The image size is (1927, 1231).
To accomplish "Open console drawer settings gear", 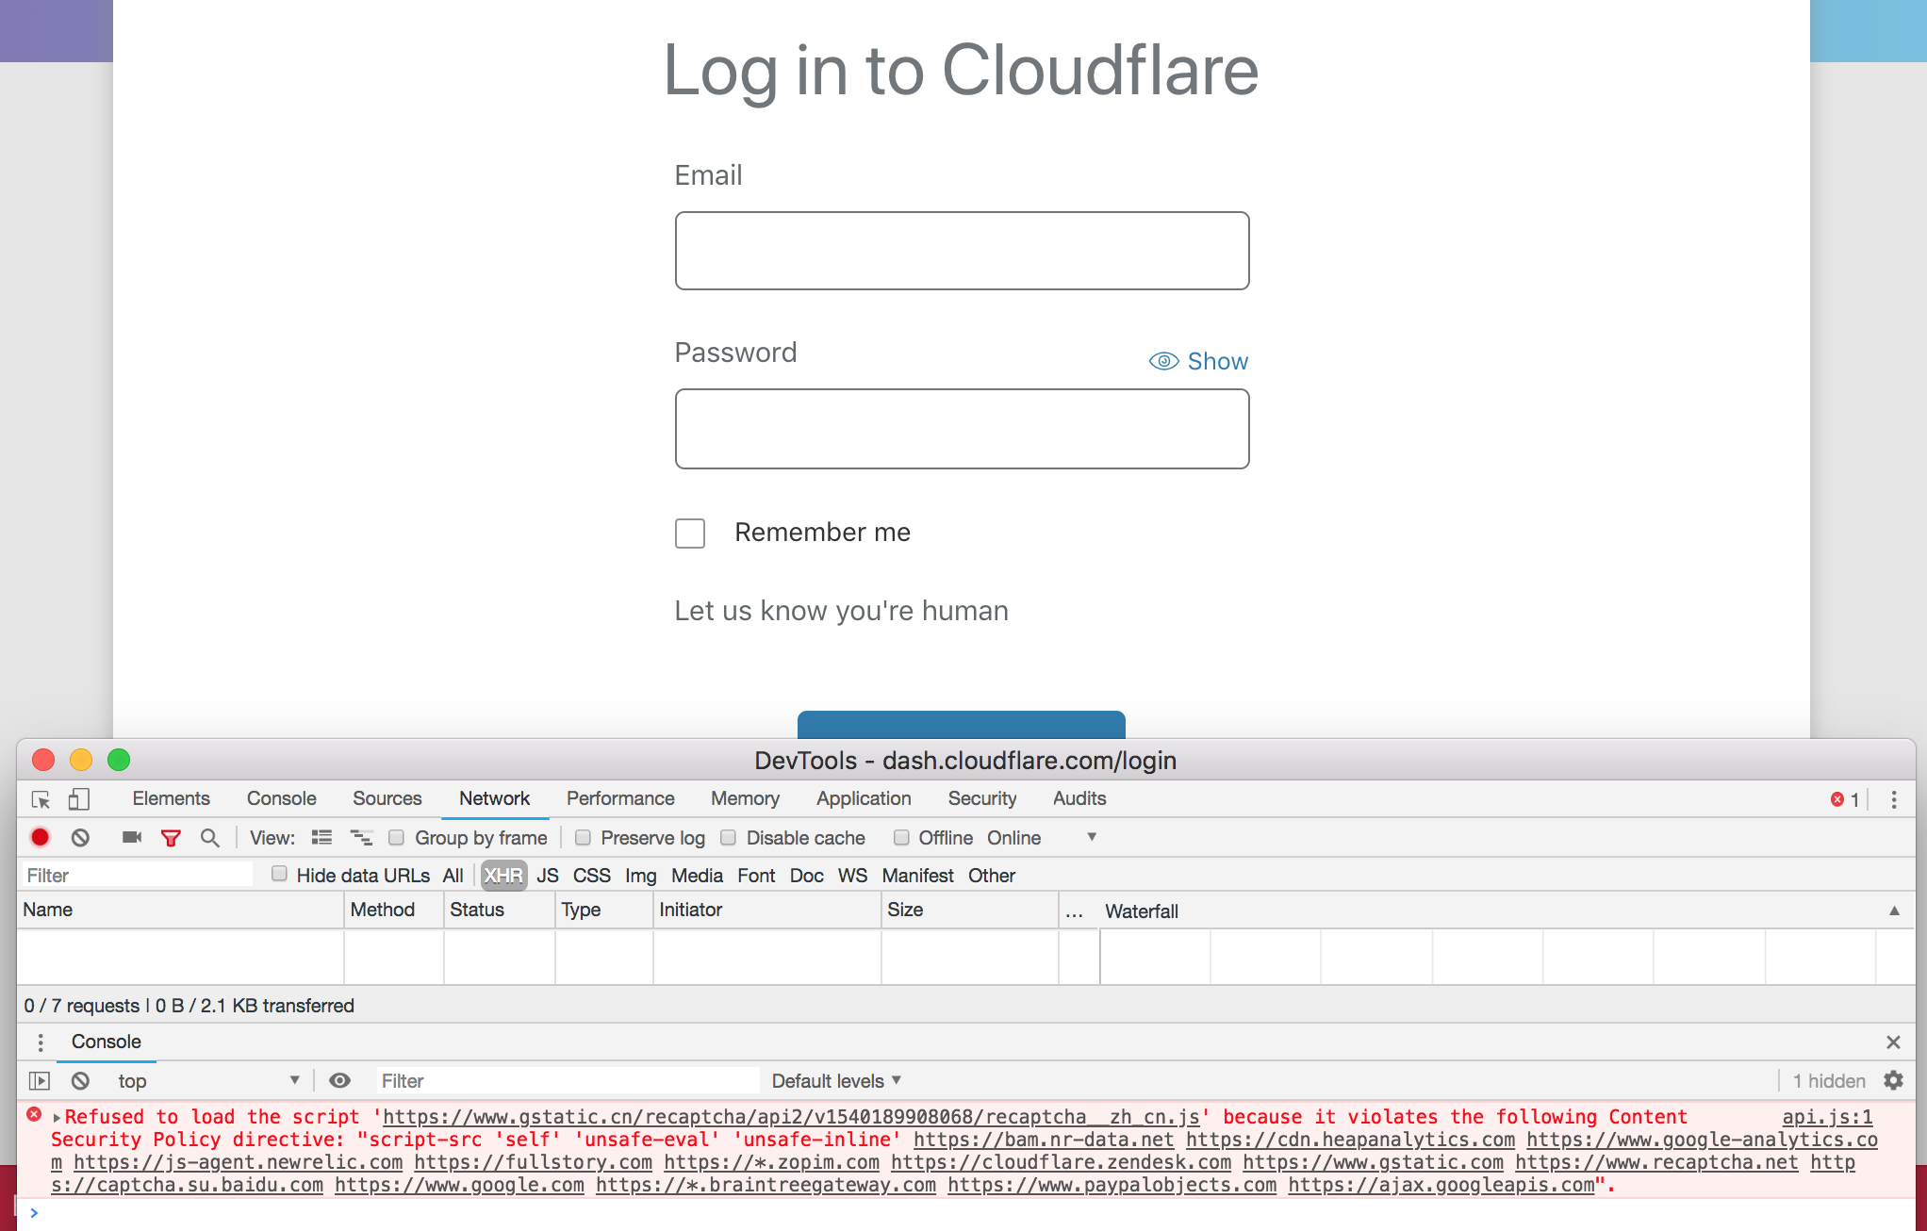I will 1893,1080.
